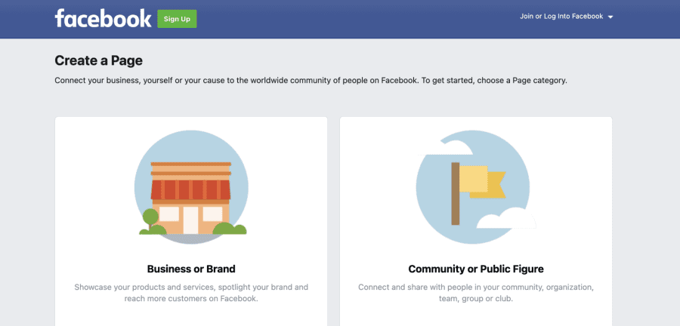680x326 pixels.
Task: Open the Join or Log Into Facebook link
Action: [x=561, y=17]
